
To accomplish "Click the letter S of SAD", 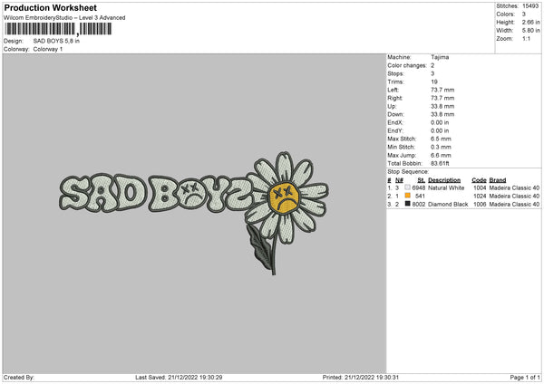I will click(x=74, y=192).
